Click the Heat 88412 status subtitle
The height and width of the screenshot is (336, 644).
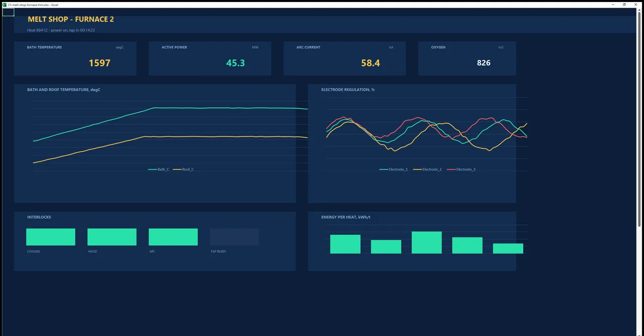(61, 30)
